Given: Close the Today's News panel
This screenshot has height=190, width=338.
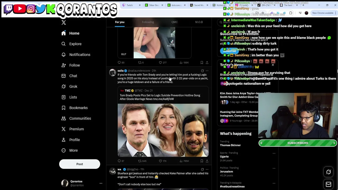Looking at the screenshot, I should 273,65.
